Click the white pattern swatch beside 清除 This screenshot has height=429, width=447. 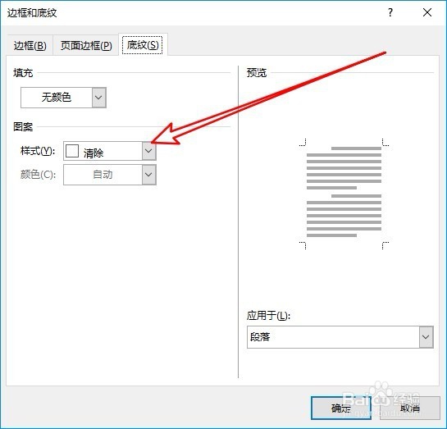click(72, 151)
